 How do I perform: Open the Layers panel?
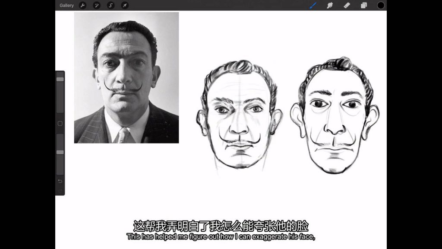point(364,5)
